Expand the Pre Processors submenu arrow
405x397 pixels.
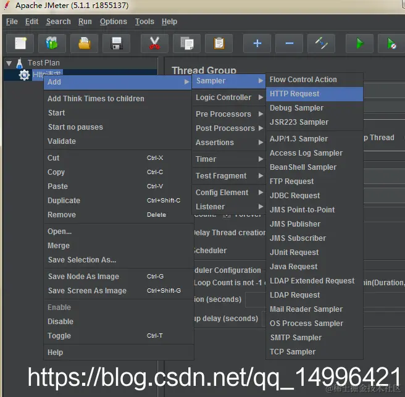(261, 114)
